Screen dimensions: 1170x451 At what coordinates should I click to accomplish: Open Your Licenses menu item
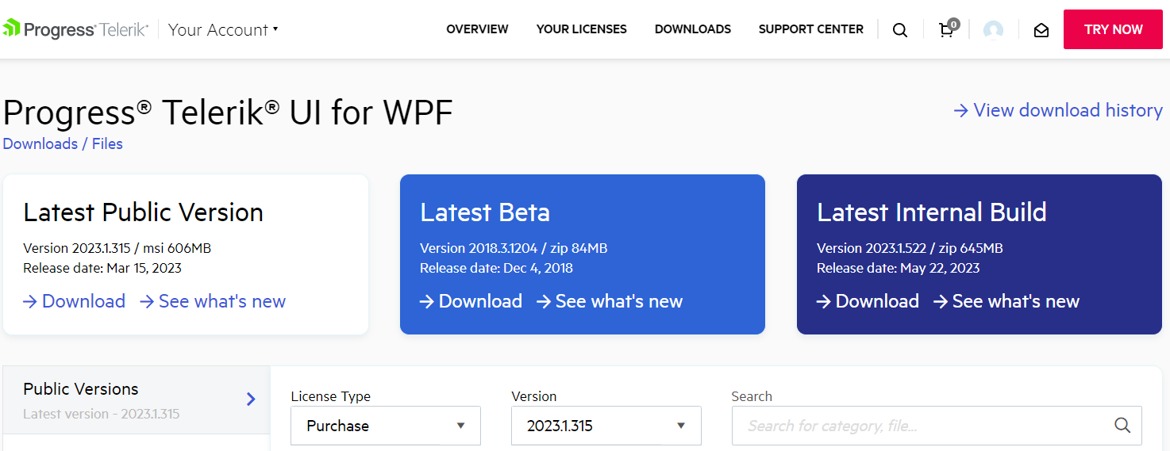point(582,29)
